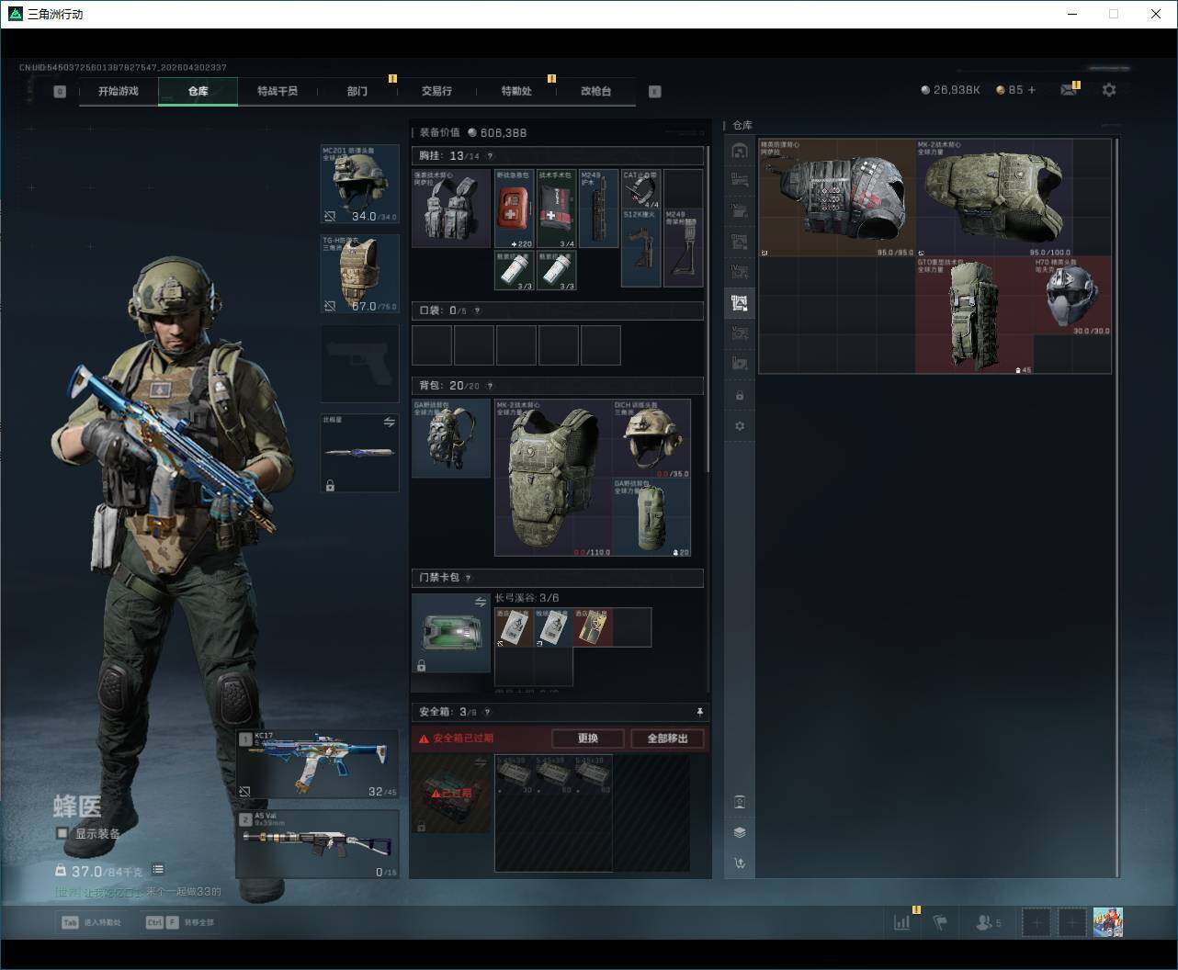Select the AS Val secondary weapon slot
Image resolution: width=1178 pixels, height=970 pixels.
(318, 844)
